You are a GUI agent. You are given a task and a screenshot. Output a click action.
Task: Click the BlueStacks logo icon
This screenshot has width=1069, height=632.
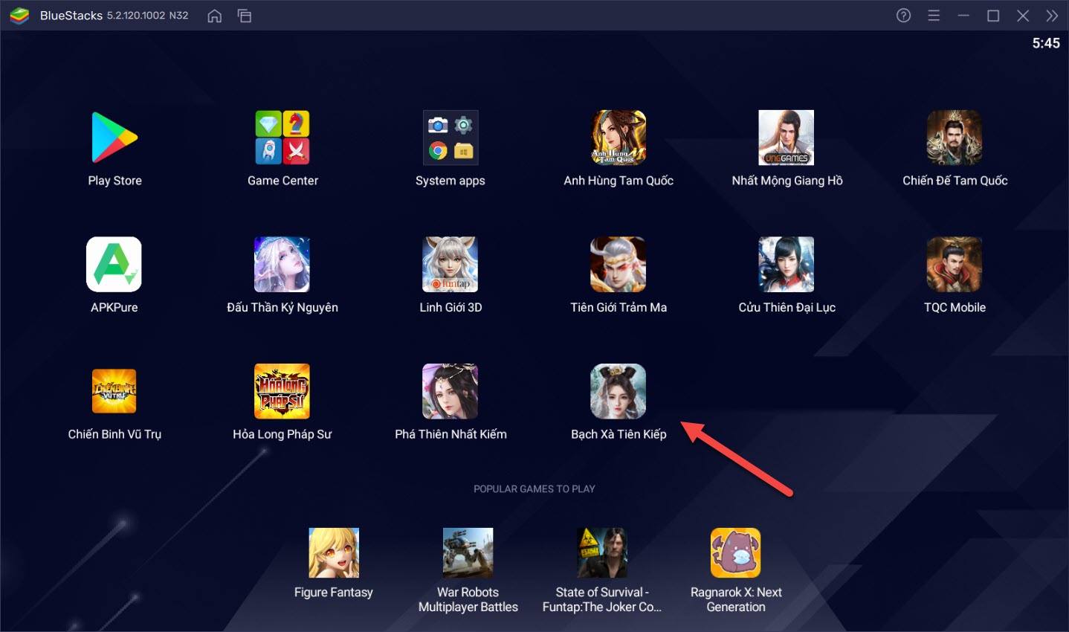(20, 16)
